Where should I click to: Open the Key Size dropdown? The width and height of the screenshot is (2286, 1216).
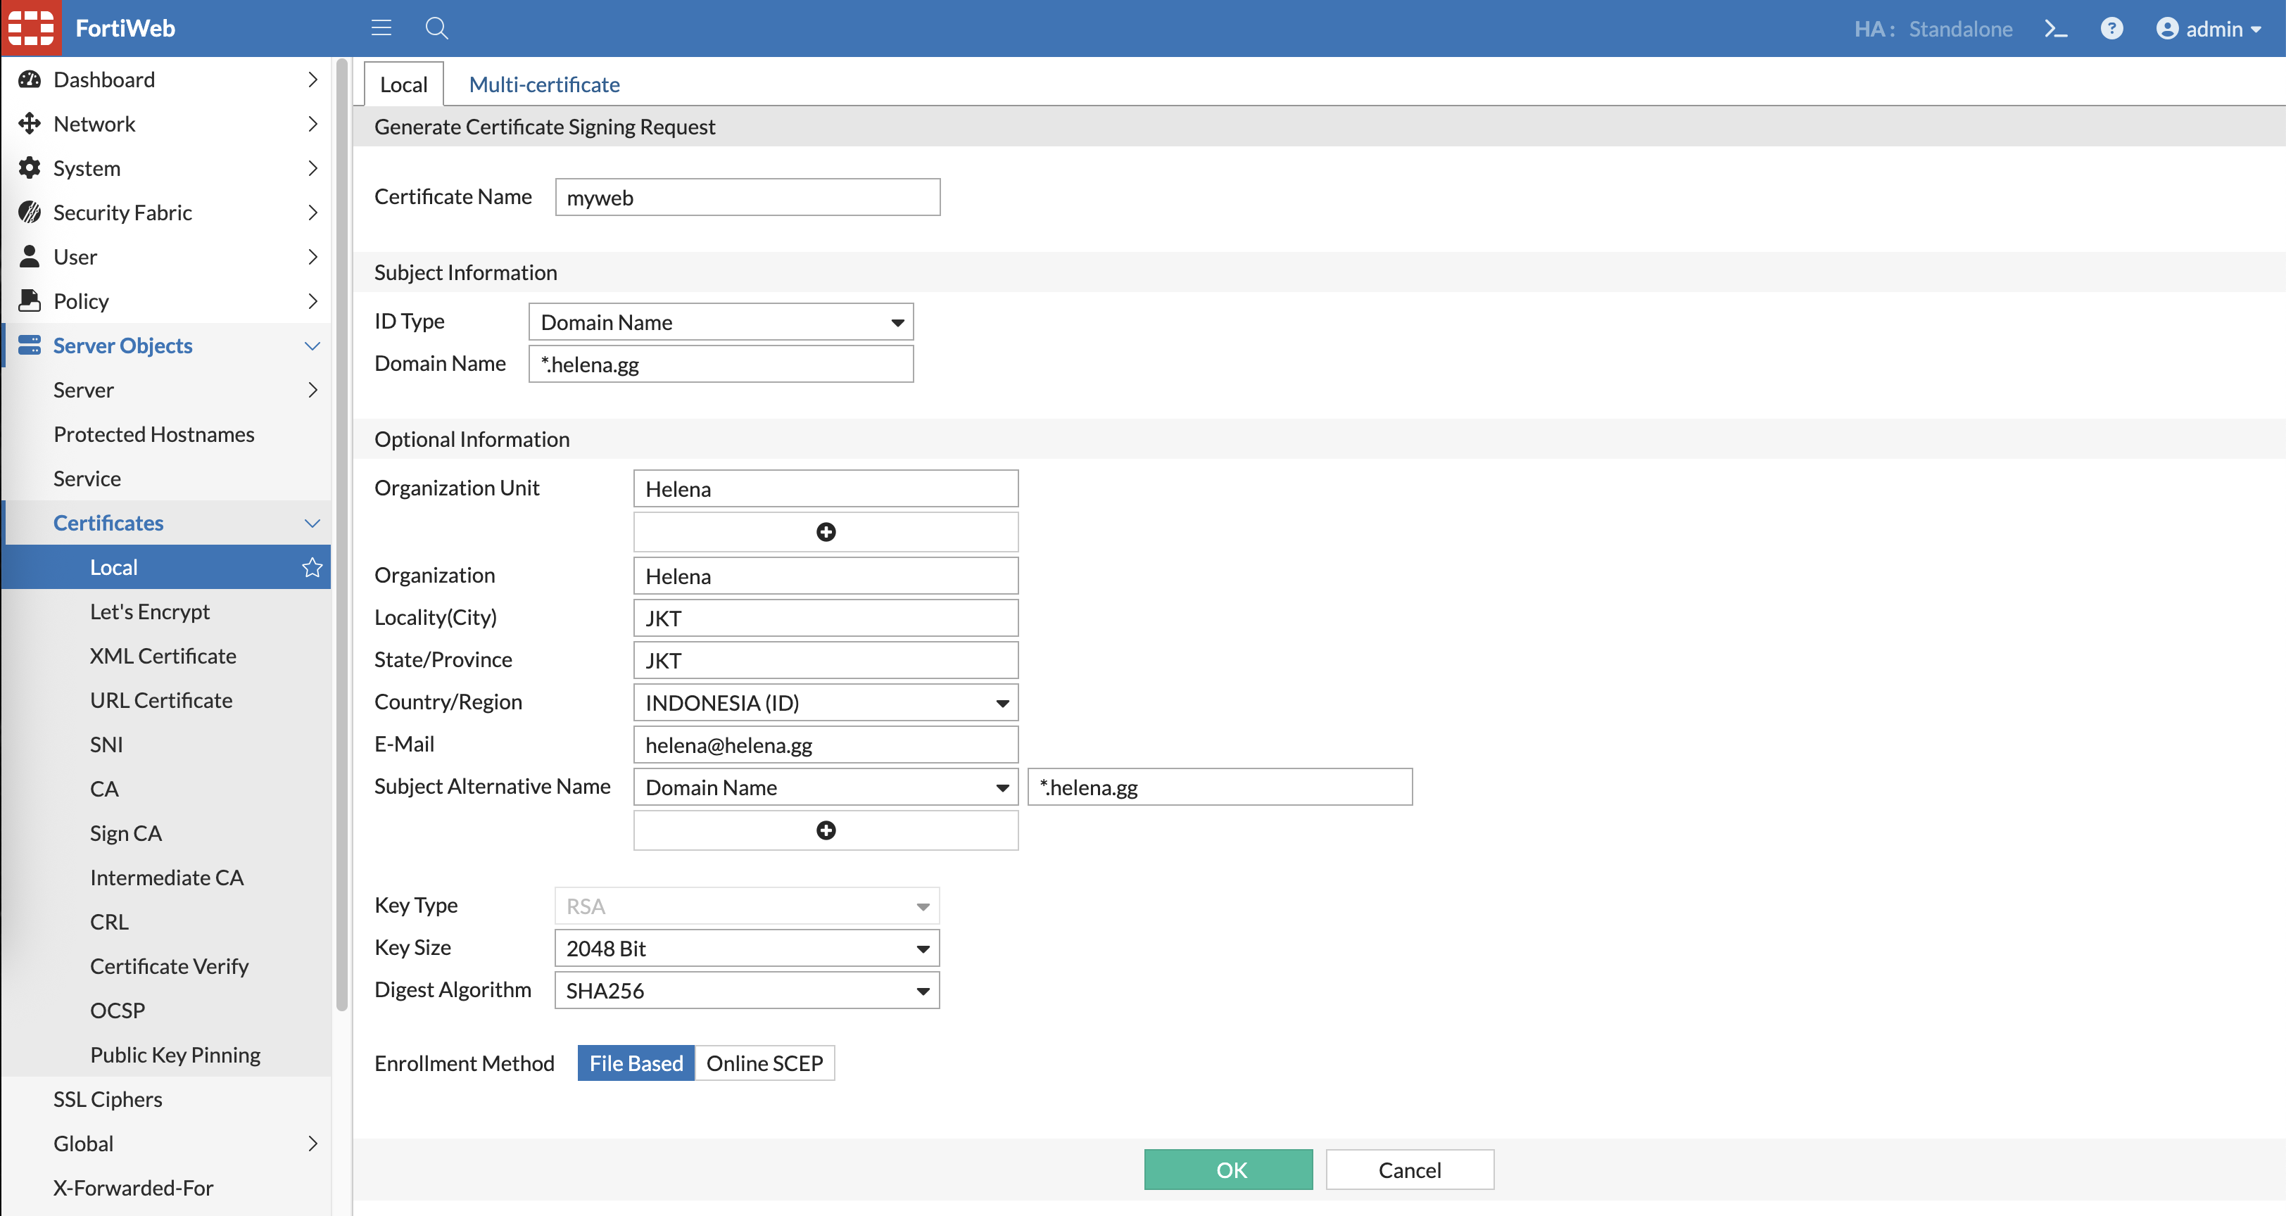point(746,948)
